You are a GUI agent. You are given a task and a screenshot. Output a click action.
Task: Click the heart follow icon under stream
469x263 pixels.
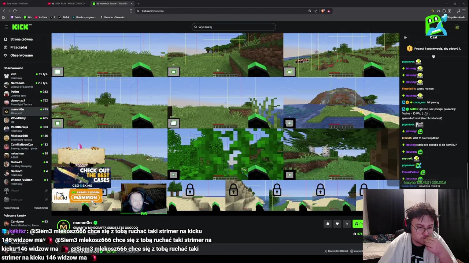337,224
